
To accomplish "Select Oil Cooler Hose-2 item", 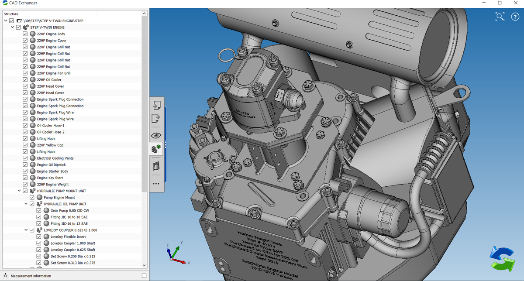I will click(x=51, y=132).
